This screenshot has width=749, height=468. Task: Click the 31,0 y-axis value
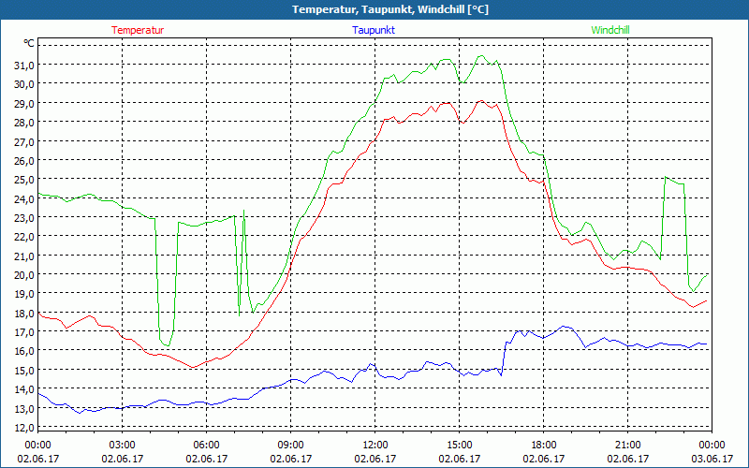[x=24, y=66]
